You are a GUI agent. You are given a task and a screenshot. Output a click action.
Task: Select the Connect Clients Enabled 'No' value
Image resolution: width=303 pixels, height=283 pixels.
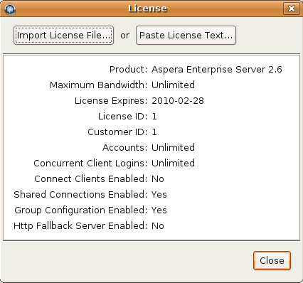pos(158,179)
